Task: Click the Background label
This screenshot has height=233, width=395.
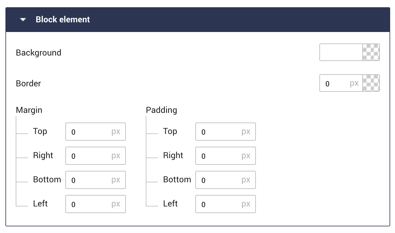Action: click(x=38, y=53)
